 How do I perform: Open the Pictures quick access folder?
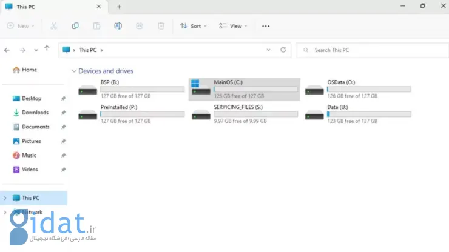[x=32, y=141]
